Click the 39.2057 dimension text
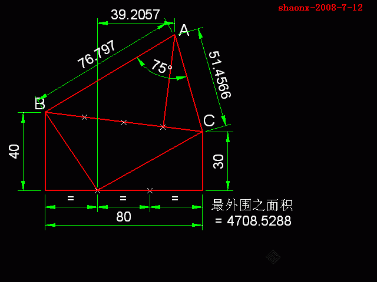This screenshot has width=377, height=282. (x=135, y=15)
